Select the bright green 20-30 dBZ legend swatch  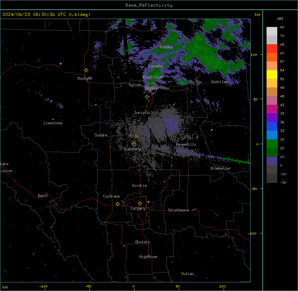[272, 144]
